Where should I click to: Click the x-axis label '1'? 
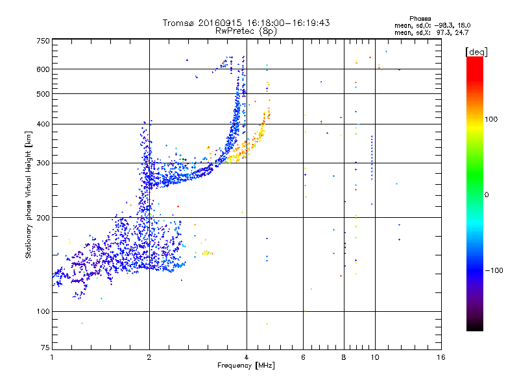[52, 357]
